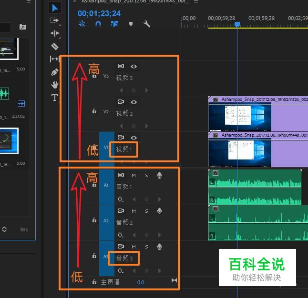Select the Pen tool
The width and height of the screenshot is (308, 298).
click(55, 72)
